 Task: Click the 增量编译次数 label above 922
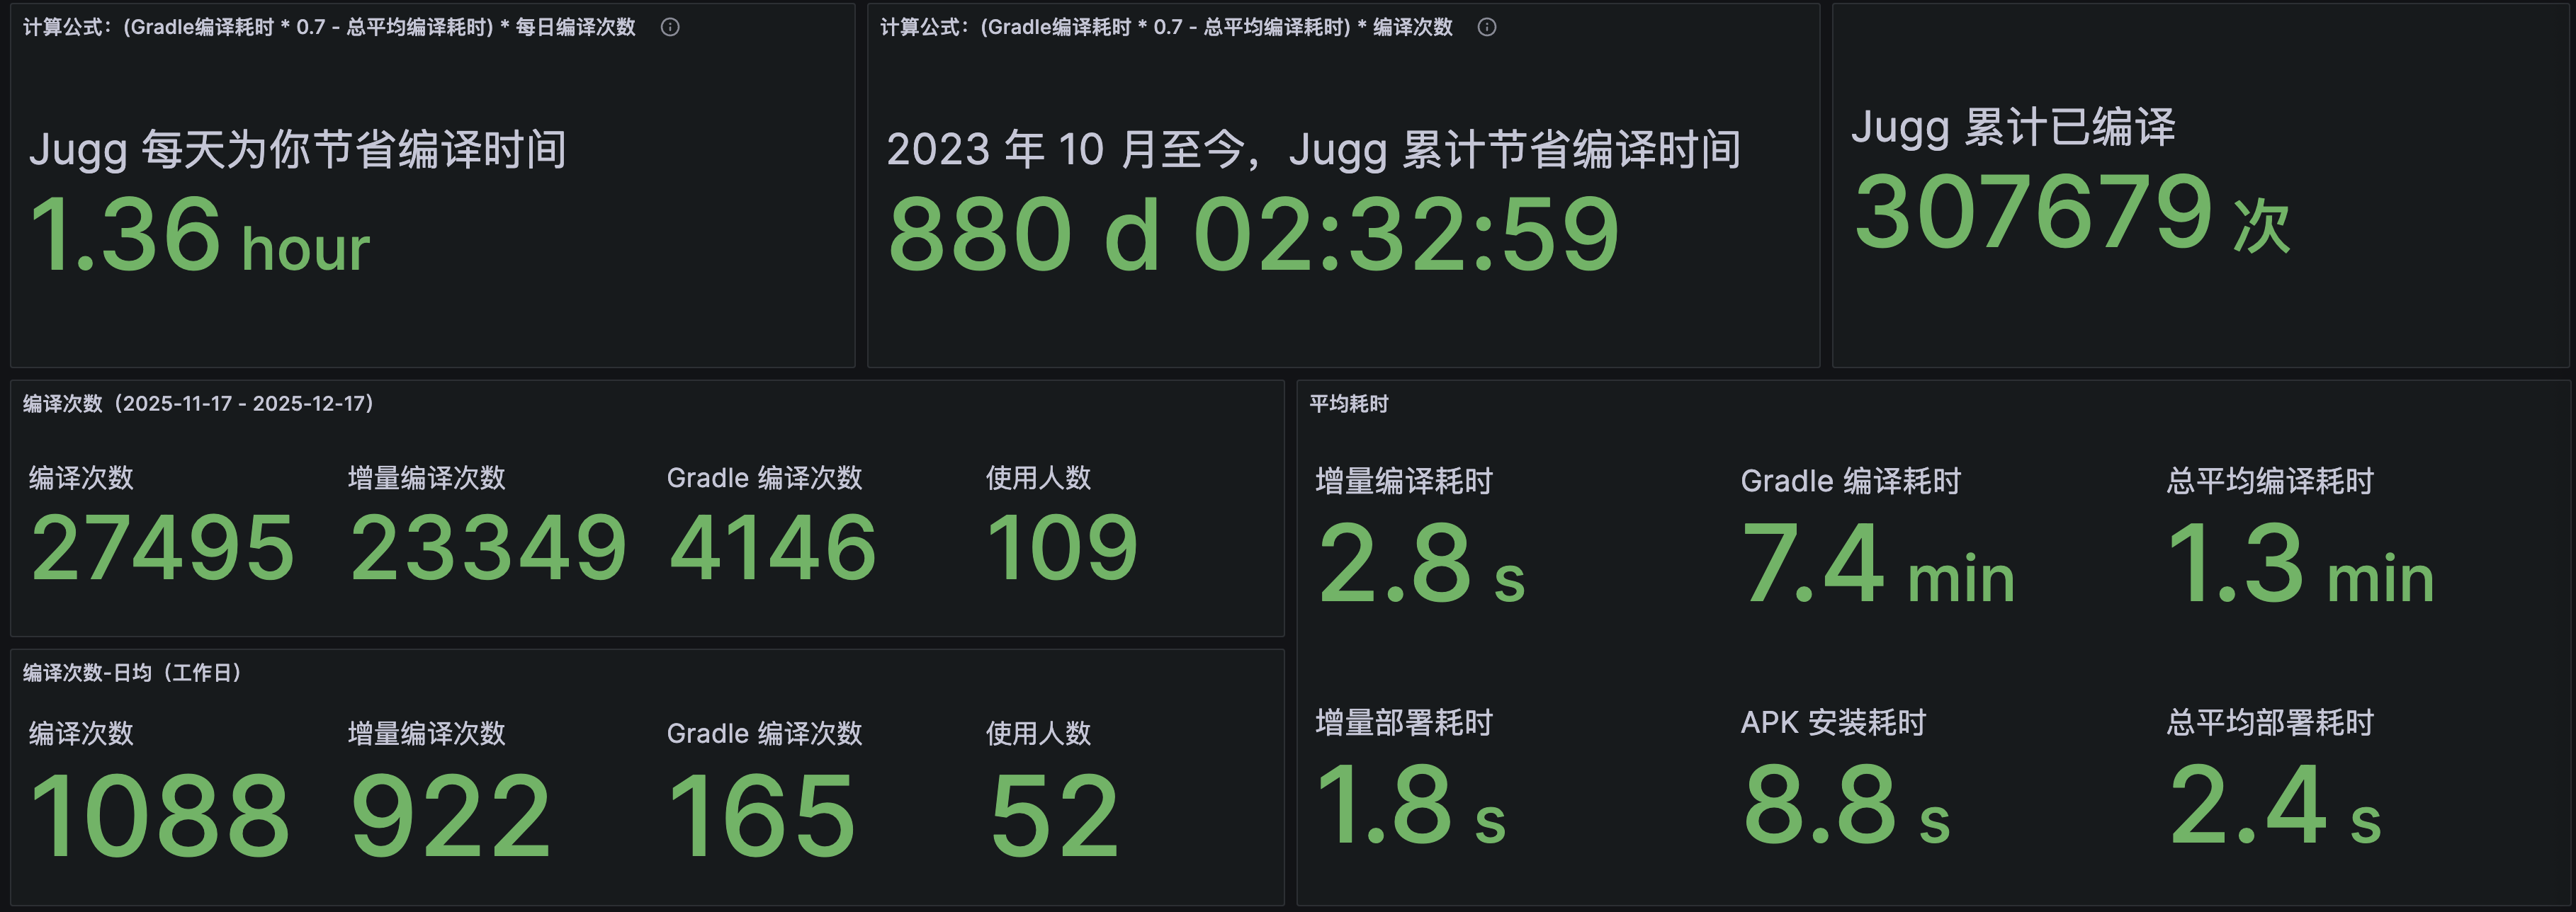(427, 734)
